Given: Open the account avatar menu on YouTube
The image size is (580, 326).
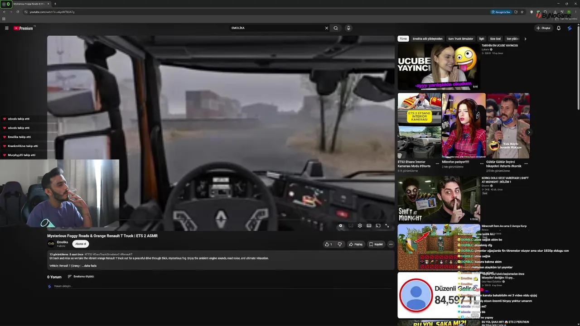Looking at the screenshot, I should coord(570,28).
